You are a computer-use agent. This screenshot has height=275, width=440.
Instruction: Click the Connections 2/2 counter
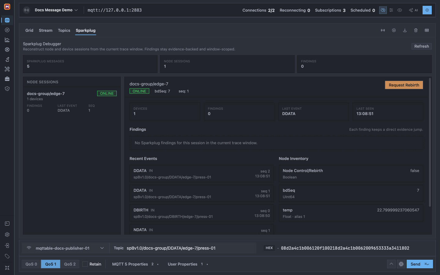click(258, 10)
